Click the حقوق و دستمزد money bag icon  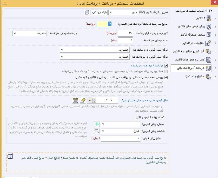208,77
